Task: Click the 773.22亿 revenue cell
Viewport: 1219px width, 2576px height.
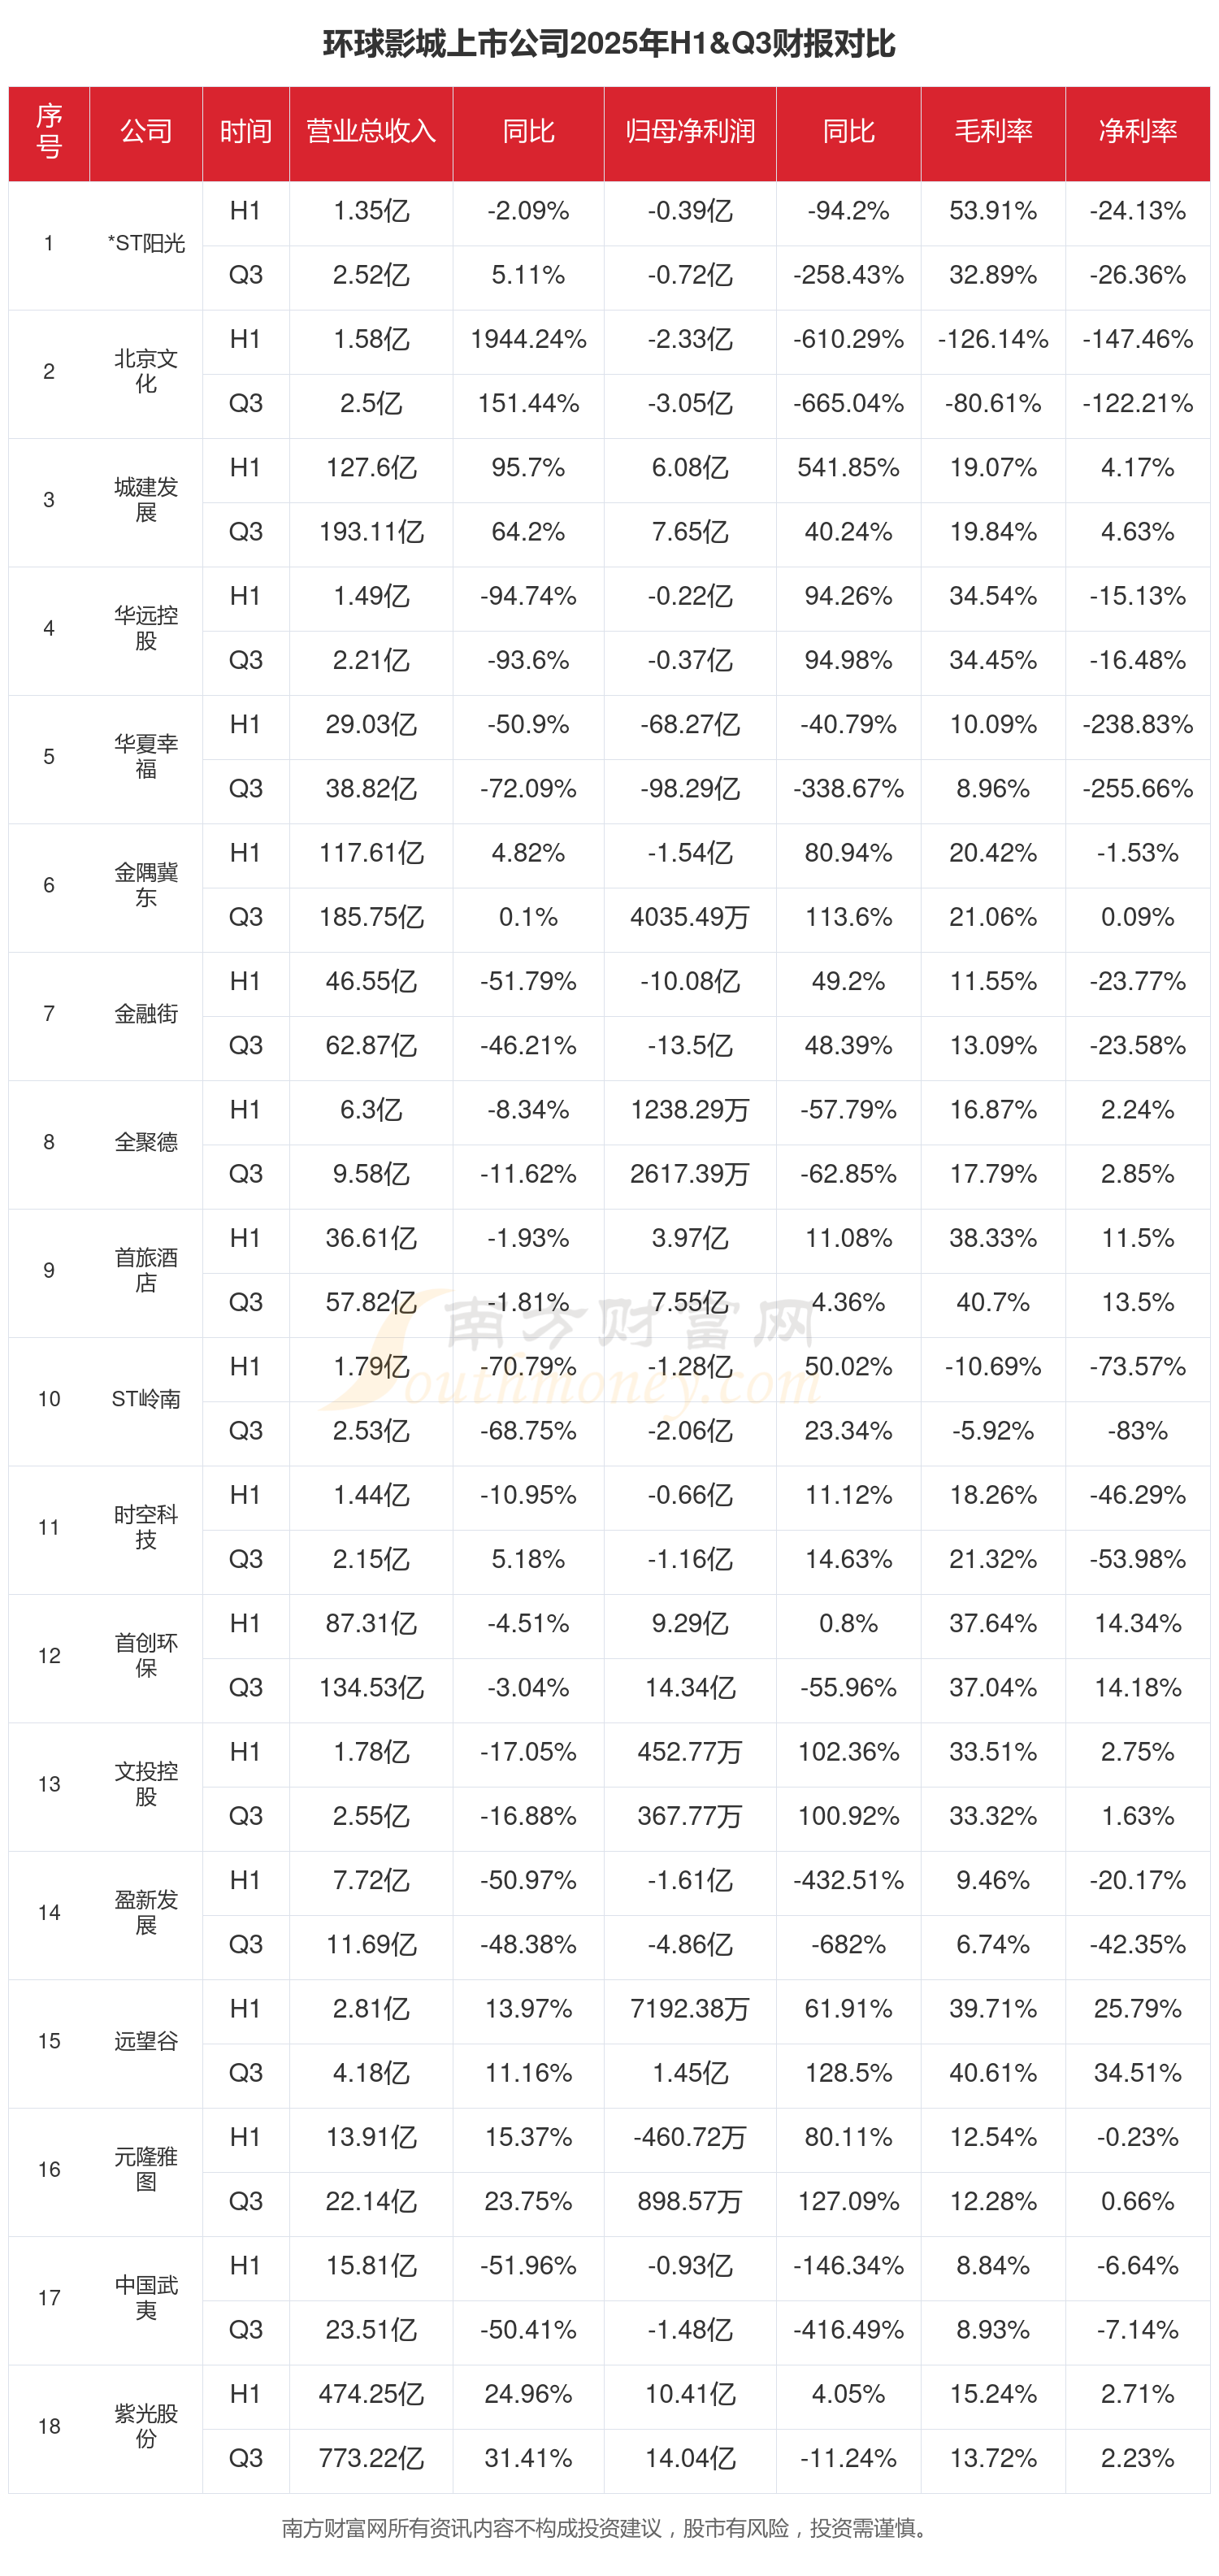Action: 370,2457
